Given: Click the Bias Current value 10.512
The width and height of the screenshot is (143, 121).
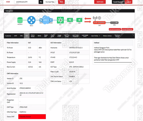Looking at the screenshot, I should coord(30,67).
